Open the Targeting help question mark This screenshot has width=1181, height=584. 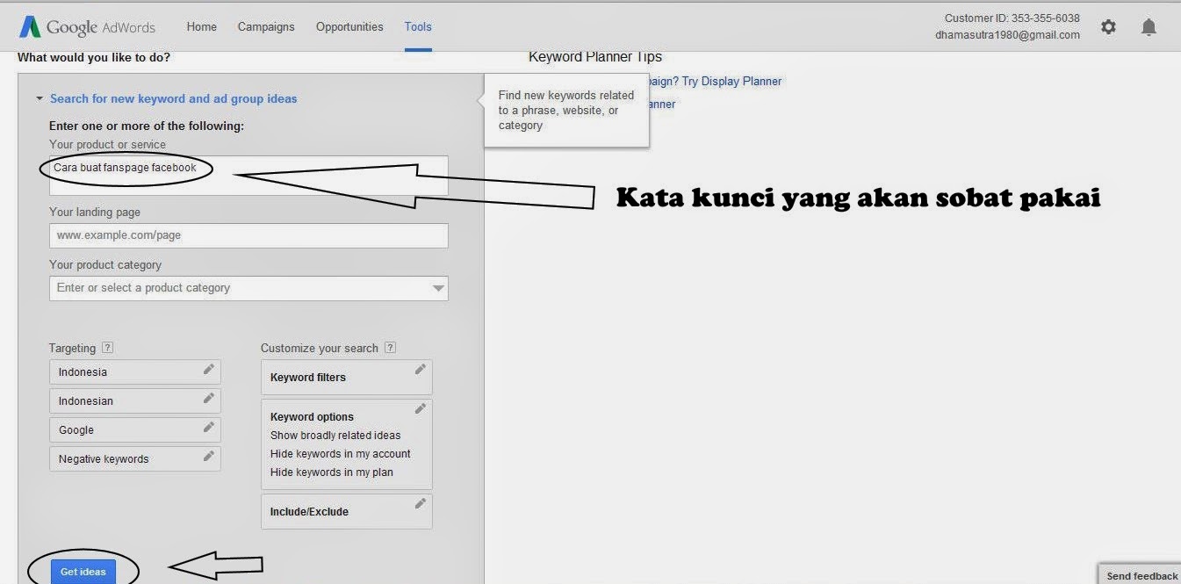coord(107,348)
